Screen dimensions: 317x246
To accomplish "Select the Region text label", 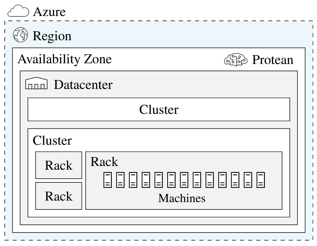I will [x=52, y=36].
